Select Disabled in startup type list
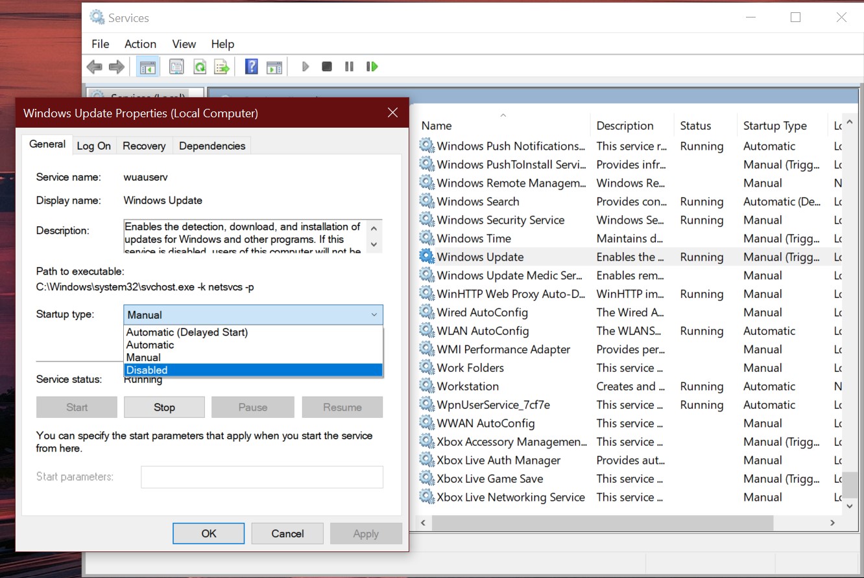The image size is (864, 578). tap(252, 370)
